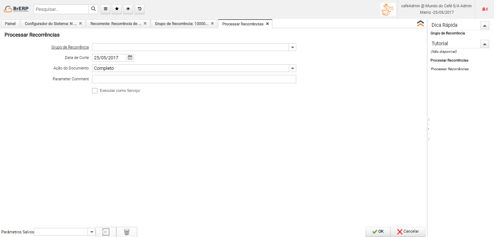Expand the Ação do Documento dropdown
Image resolution: width=494 pixels, height=237 pixels.
click(292, 68)
